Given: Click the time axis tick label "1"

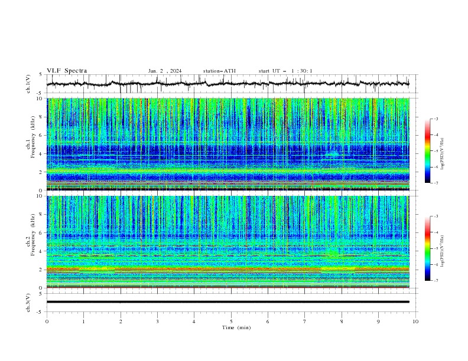Looking at the screenshot, I should (83, 321).
